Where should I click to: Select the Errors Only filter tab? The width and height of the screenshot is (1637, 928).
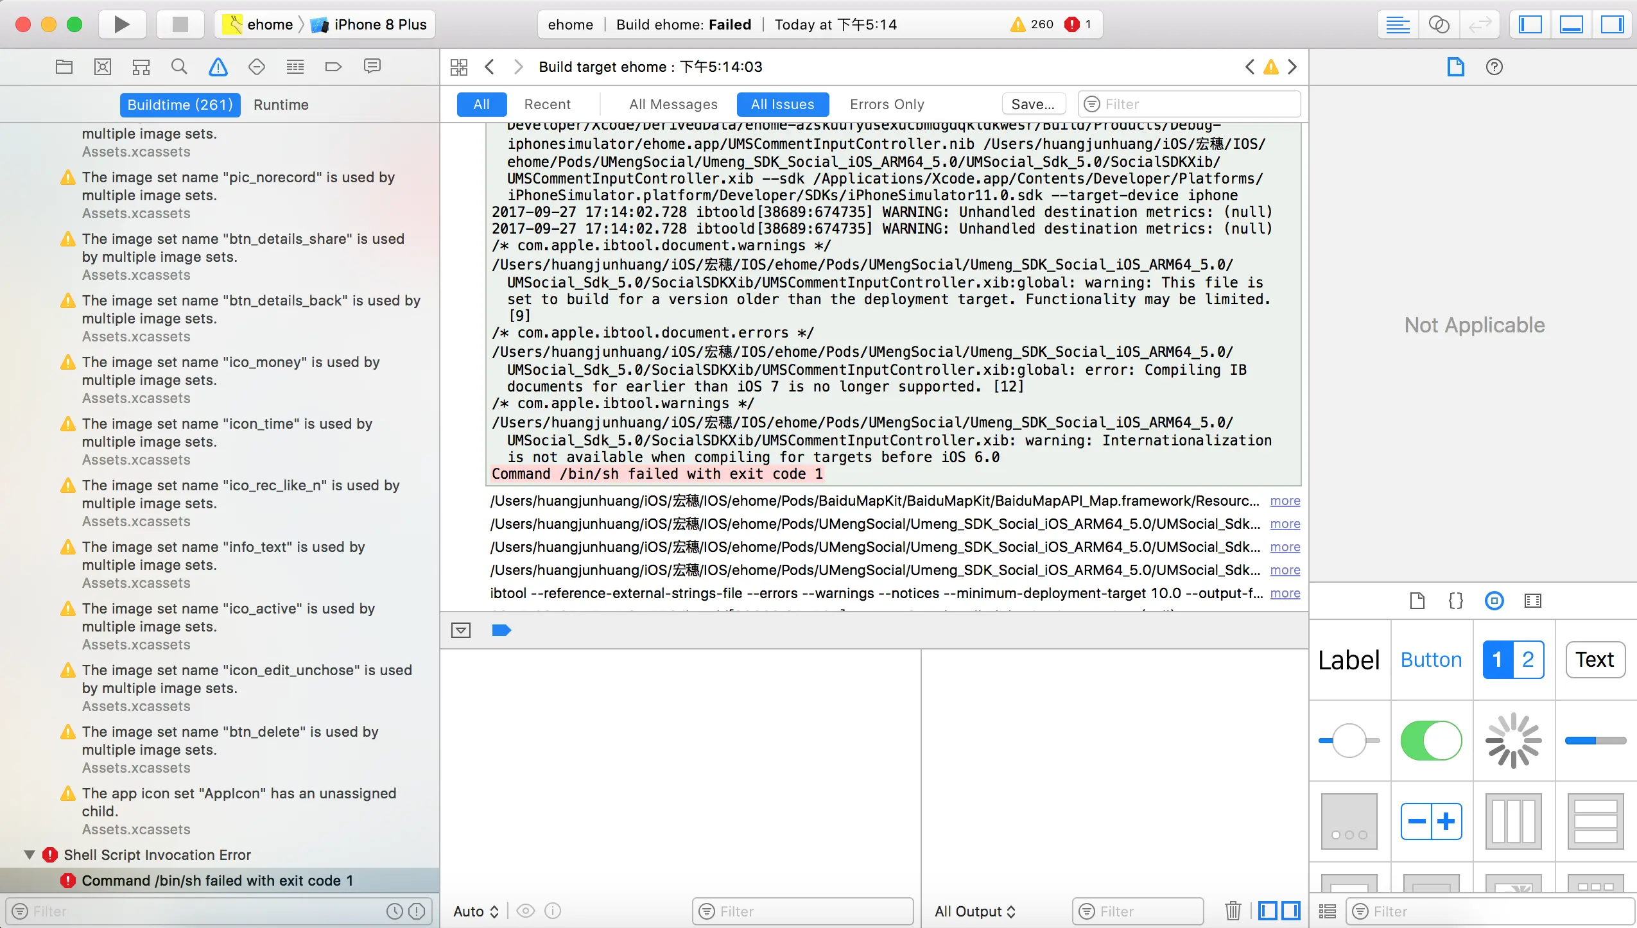tap(887, 104)
